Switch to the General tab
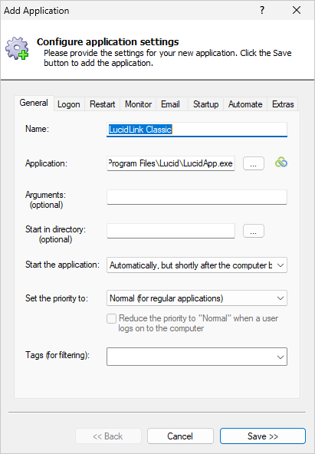This screenshot has width=315, height=454. coord(34,103)
